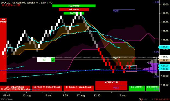Click the 13850 price axis label
This screenshot has height=101, width=170.
(165, 31)
